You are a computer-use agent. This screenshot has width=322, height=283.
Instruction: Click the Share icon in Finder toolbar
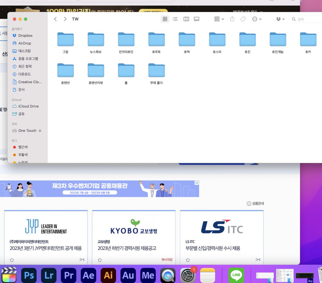(x=232, y=19)
